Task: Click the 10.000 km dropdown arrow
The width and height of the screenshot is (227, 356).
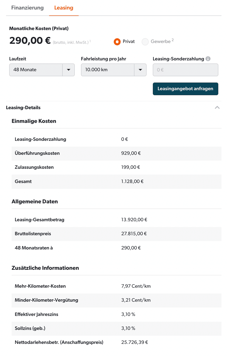Action: [140, 70]
